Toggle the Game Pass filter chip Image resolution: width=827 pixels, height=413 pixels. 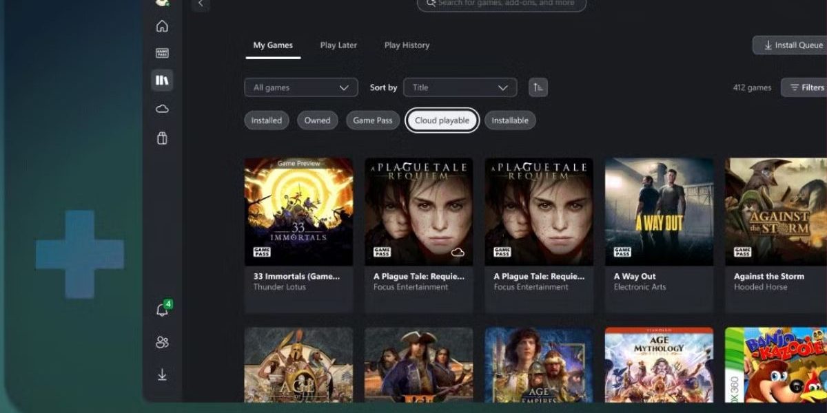tap(373, 120)
